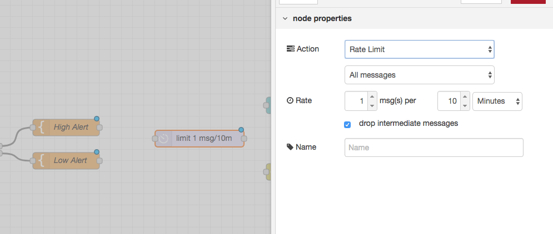Click the Name input field
The height and width of the screenshot is (234, 553).
point(434,147)
